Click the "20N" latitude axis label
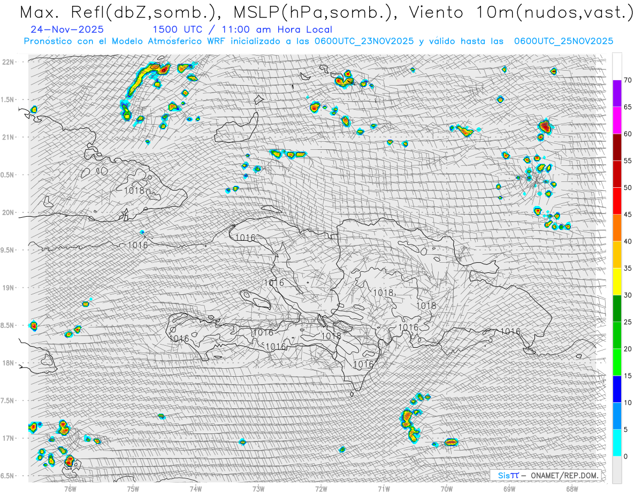Image resolution: width=642 pixels, height=496 pixels. [x=8, y=212]
